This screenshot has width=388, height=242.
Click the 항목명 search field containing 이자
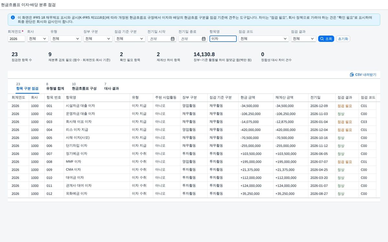coord(223,39)
